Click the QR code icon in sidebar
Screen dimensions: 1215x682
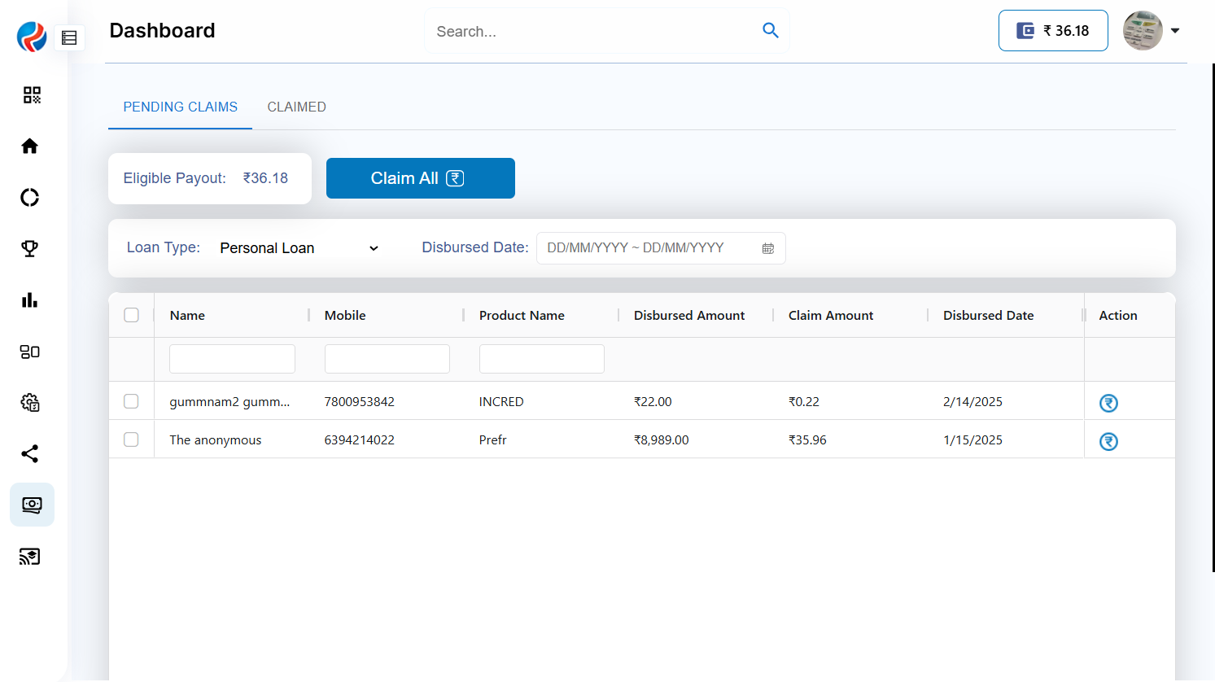[31, 95]
